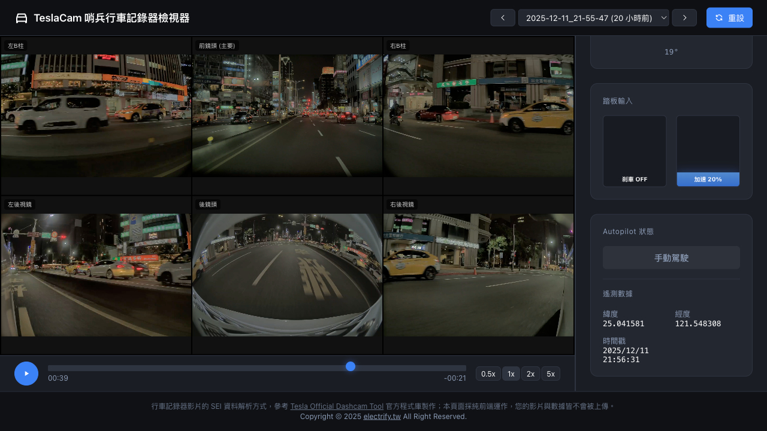The image size is (767, 431).
Task: Select 1x playback speed
Action: [511, 374]
